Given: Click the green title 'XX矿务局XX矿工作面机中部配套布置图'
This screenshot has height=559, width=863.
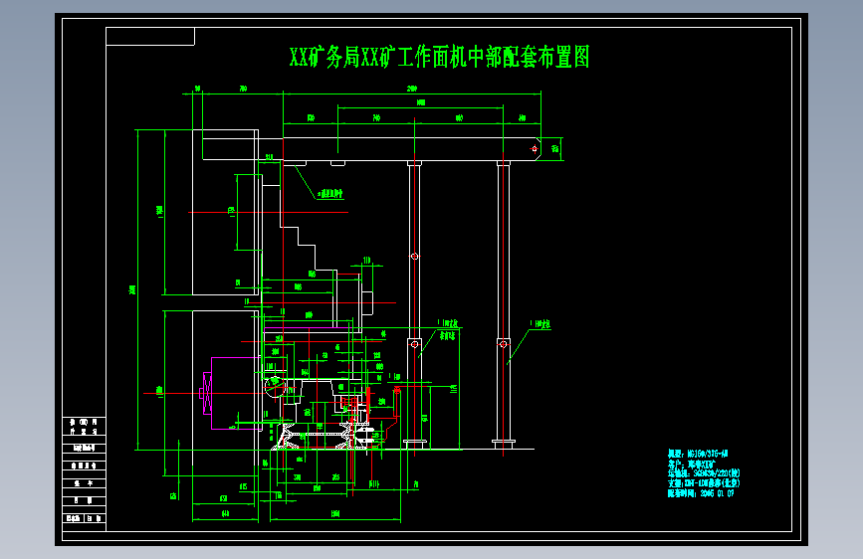Looking at the screenshot, I should [x=439, y=57].
